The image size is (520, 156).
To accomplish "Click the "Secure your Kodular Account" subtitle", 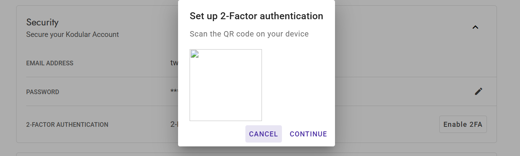I will click(x=72, y=35).
